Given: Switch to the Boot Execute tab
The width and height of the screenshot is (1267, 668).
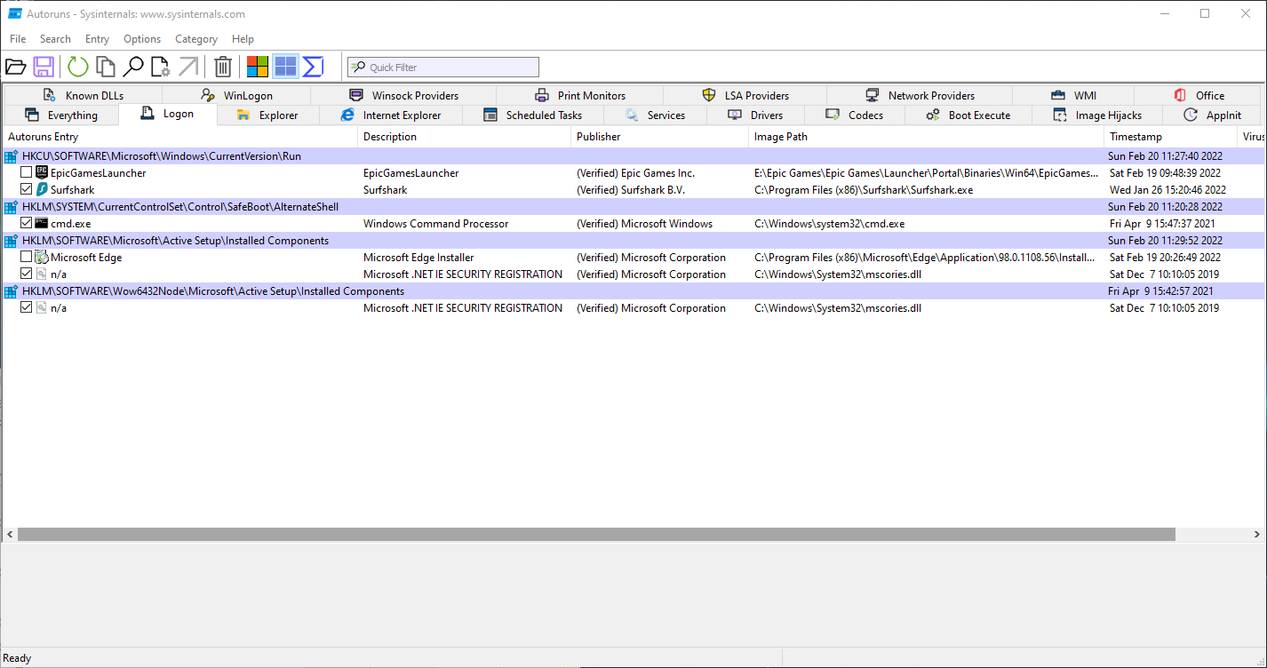Looking at the screenshot, I should click(x=968, y=115).
